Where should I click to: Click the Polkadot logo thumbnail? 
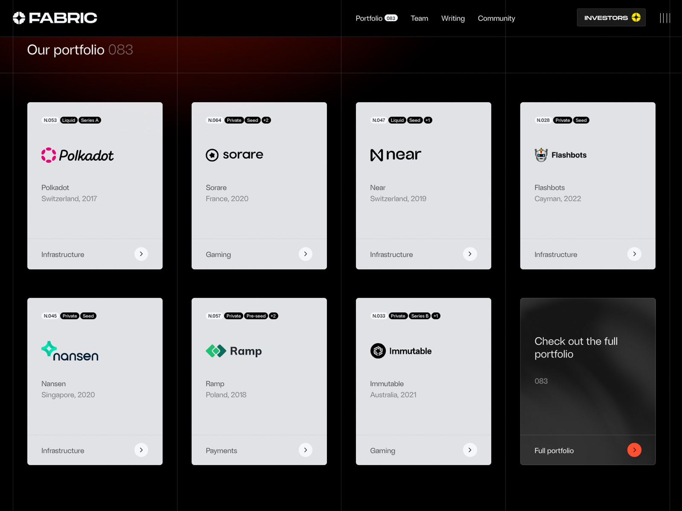pos(77,155)
